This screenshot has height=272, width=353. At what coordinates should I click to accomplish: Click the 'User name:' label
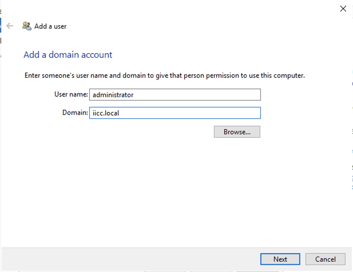tap(71, 94)
